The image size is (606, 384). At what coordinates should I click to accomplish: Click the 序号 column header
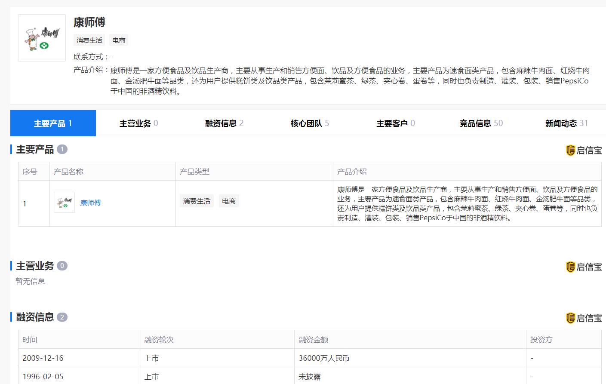coord(34,172)
